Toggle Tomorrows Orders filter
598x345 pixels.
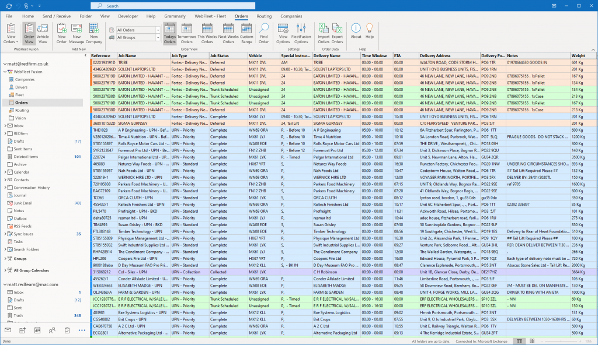187,33
